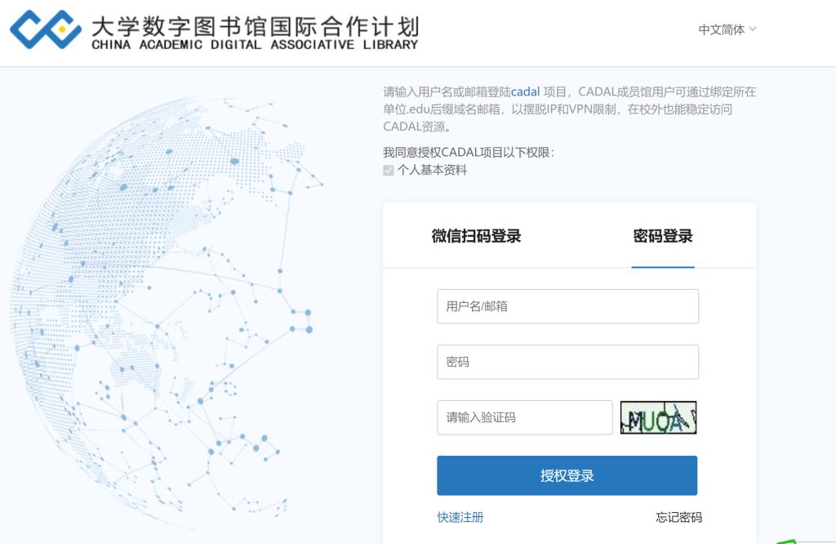Switch to the 微信扫码登录 tab
Viewport: 836px width, 544px height.
476,236
